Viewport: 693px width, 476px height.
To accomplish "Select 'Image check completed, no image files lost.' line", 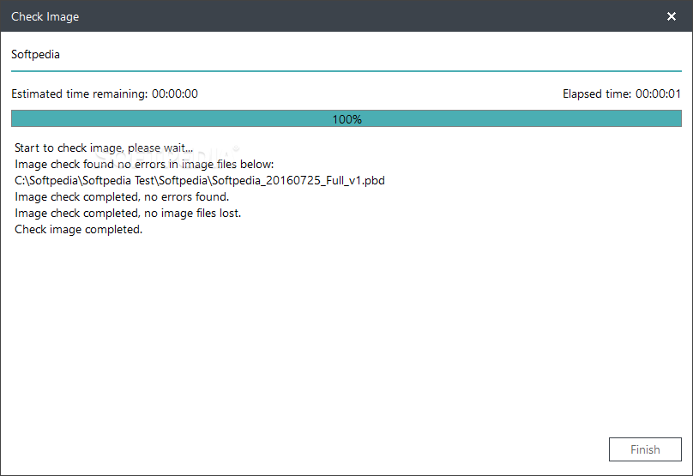I will (x=128, y=213).
